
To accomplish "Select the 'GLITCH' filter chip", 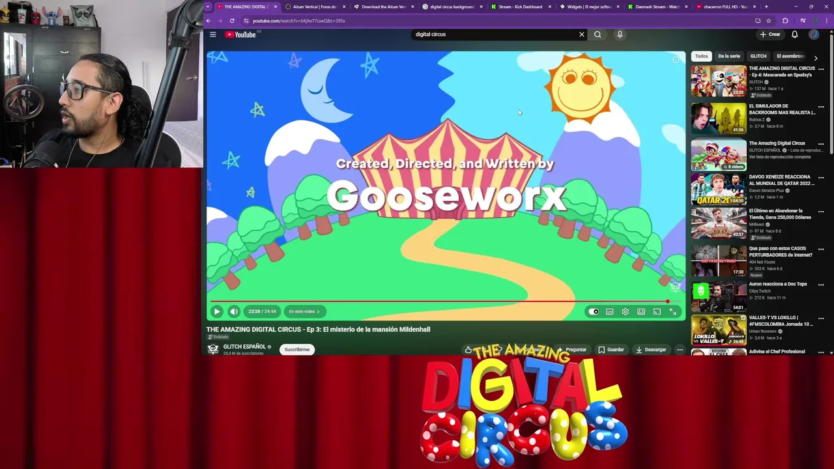I will [758, 56].
